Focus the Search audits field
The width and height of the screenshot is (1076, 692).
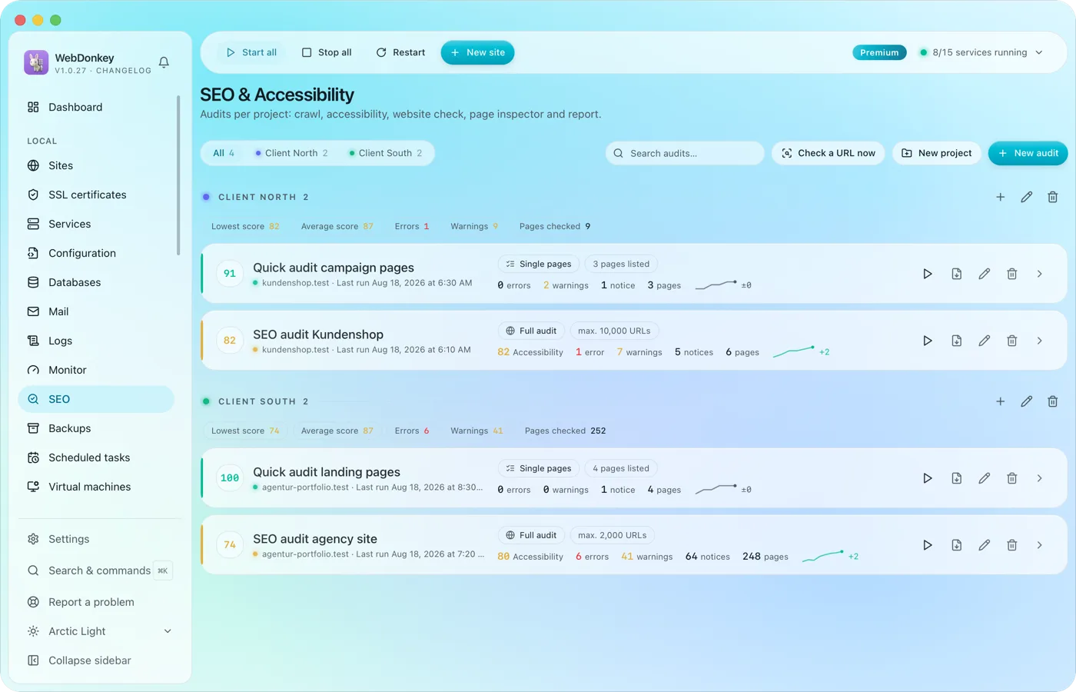pos(685,153)
